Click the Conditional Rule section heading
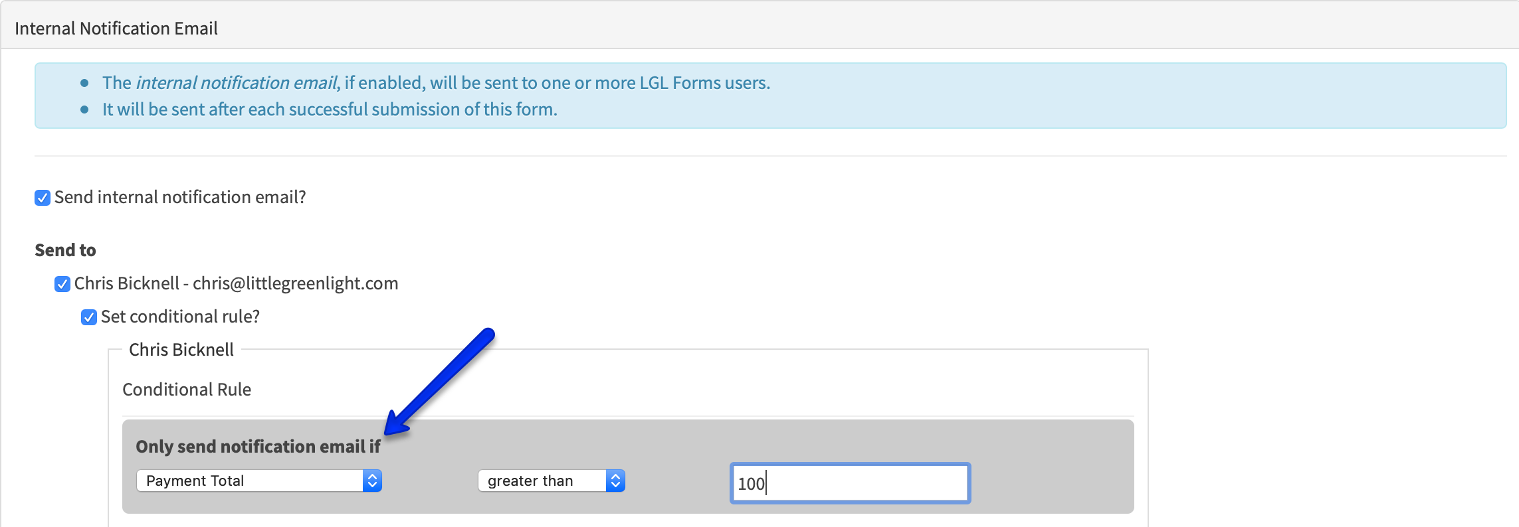The height and width of the screenshot is (527, 1519). coord(186,390)
